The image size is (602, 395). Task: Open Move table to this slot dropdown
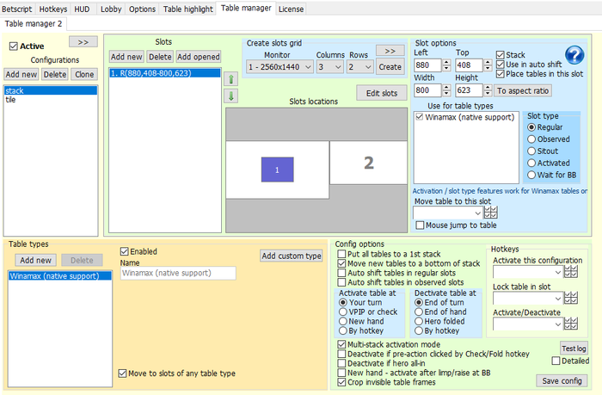pyautogui.click(x=448, y=213)
